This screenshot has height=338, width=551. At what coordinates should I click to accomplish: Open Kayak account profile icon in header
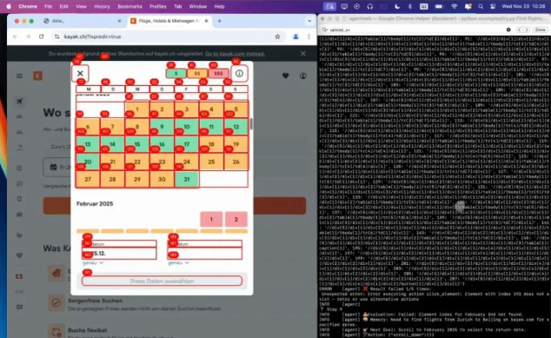tap(303, 76)
